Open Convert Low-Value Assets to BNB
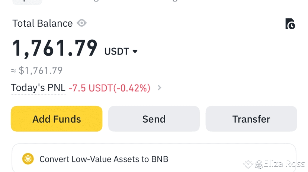Image resolution: width=308 pixels, height=172 pixels. point(104,159)
